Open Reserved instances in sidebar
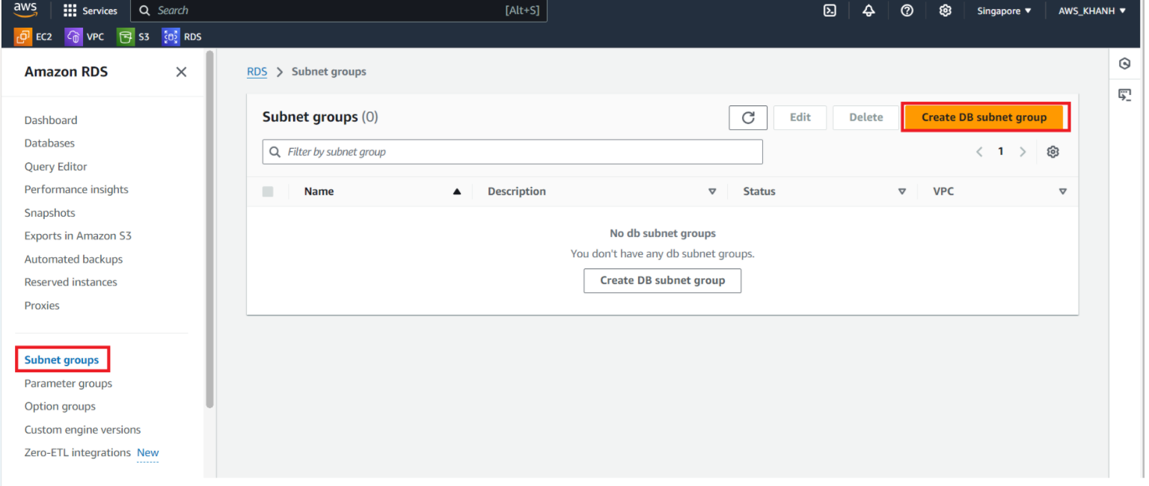Viewport: 1149px width, 486px height. pyautogui.click(x=71, y=283)
